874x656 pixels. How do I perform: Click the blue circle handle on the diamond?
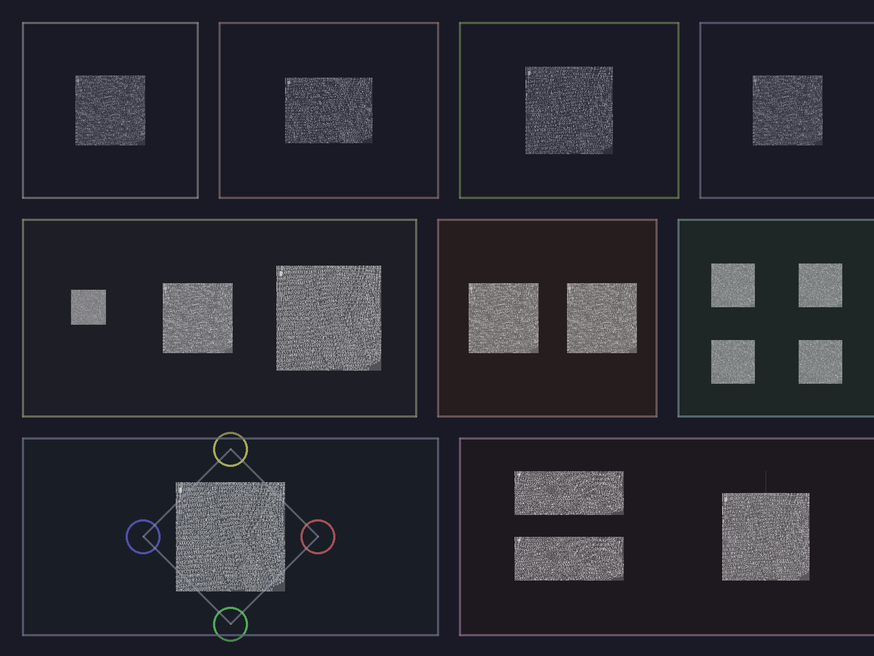[143, 537]
